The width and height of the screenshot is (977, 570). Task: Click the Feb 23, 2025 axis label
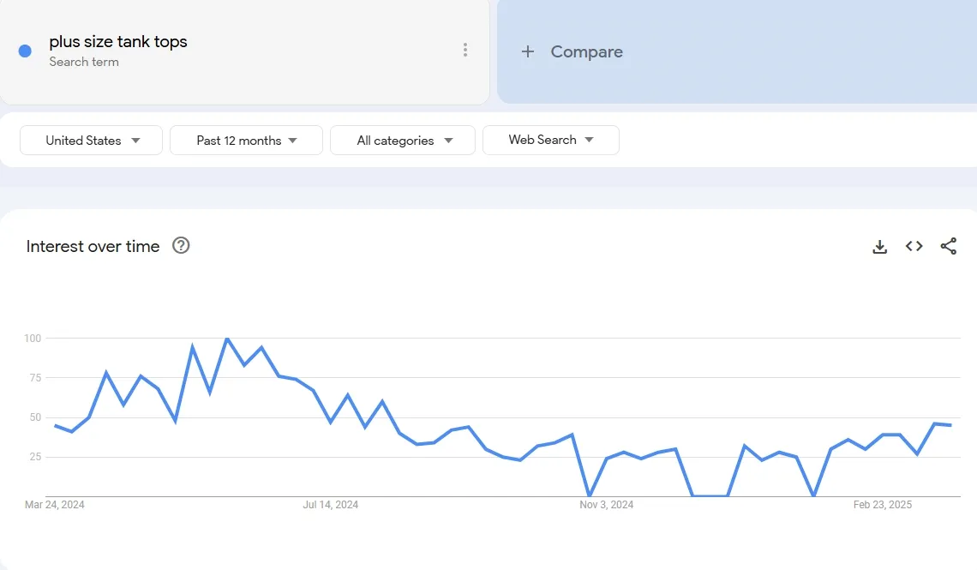pyautogui.click(x=883, y=505)
